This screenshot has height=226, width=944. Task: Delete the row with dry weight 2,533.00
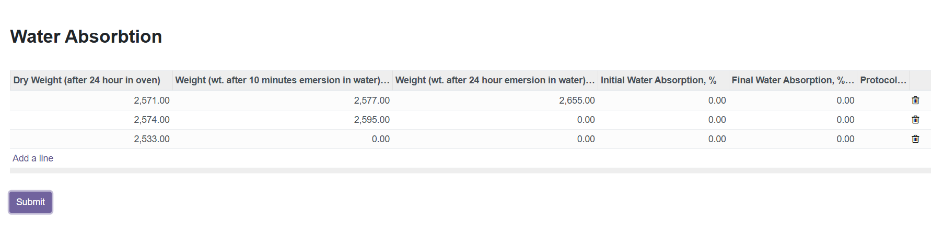click(915, 139)
